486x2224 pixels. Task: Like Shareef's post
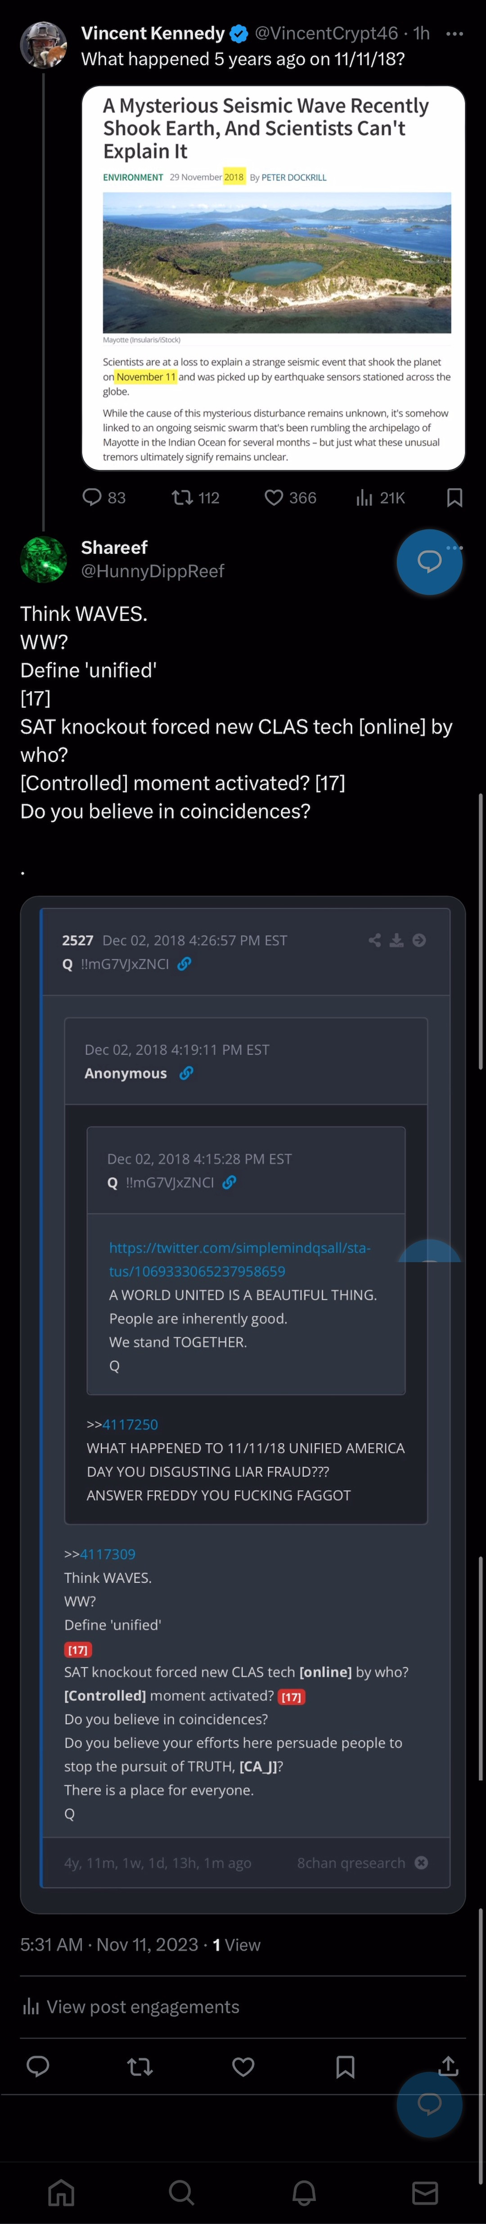(243, 2066)
